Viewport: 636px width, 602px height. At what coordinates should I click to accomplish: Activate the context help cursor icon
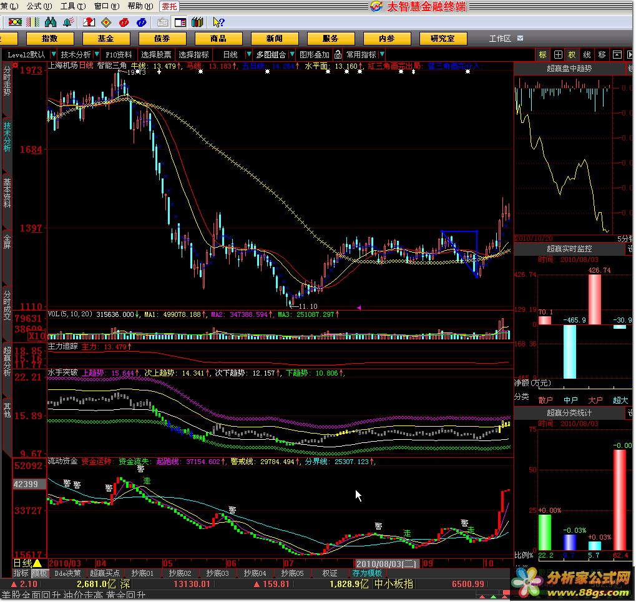point(218,22)
